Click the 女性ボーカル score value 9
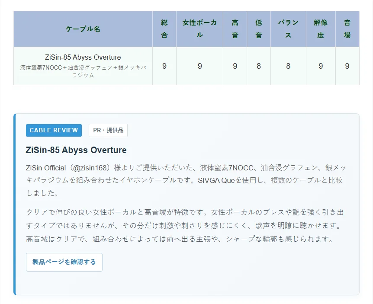 [200, 66]
